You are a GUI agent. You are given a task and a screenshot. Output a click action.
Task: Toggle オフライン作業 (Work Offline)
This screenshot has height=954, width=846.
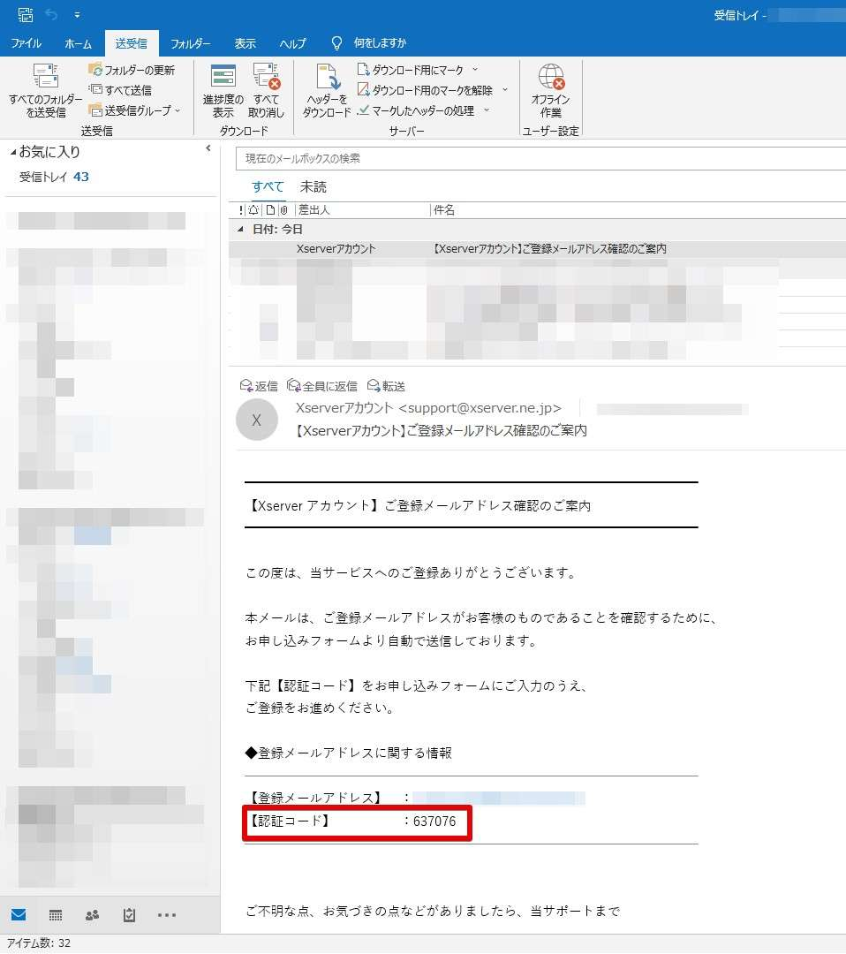click(550, 90)
